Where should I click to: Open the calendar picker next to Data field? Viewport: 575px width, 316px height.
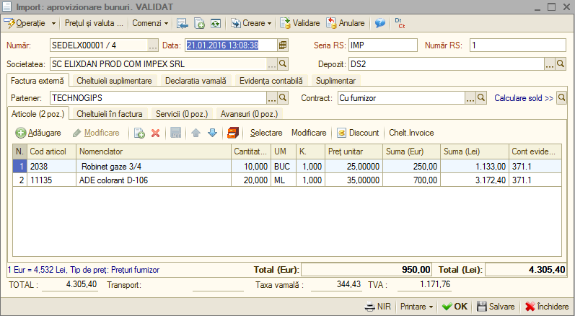282,45
